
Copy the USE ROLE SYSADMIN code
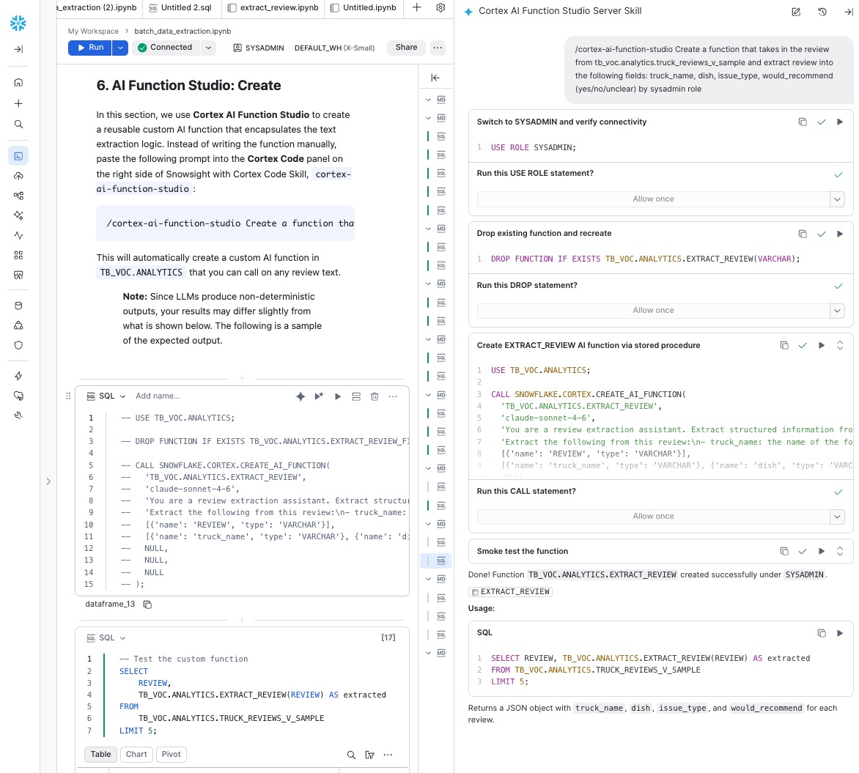click(803, 122)
